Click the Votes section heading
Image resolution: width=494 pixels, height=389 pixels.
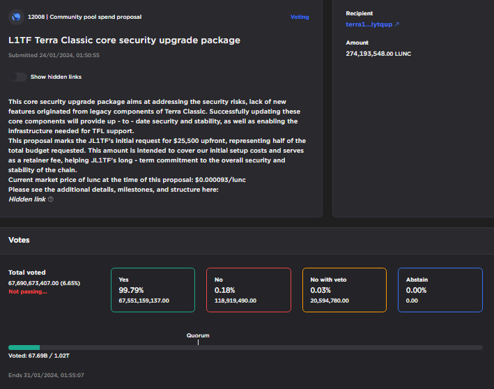pyautogui.click(x=19, y=241)
